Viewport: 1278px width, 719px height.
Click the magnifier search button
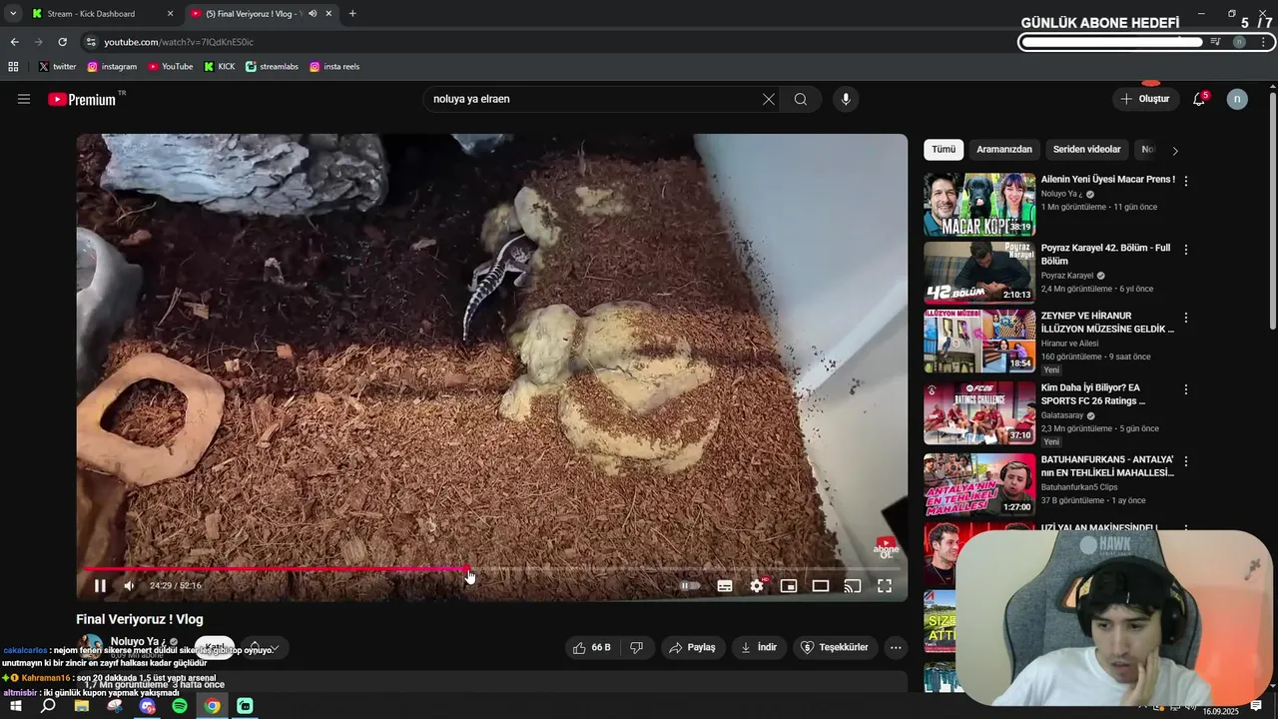click(x=801, y=99)
